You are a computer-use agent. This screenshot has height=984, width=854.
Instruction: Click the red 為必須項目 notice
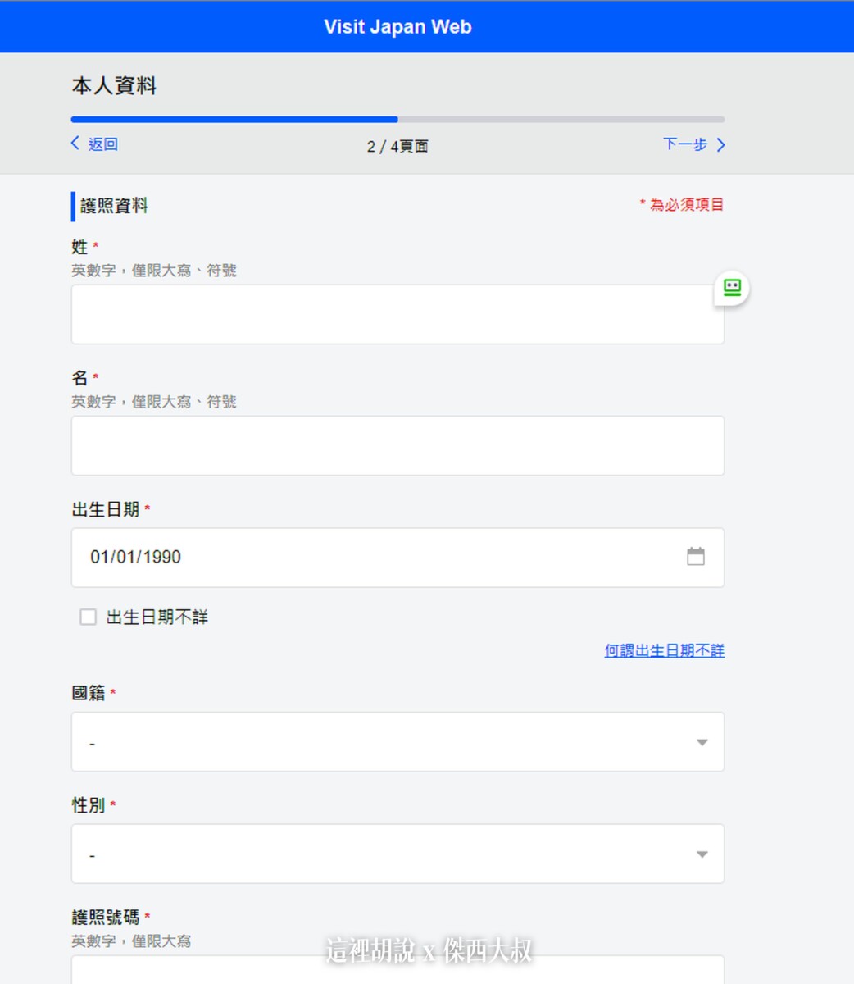(682, 204)
